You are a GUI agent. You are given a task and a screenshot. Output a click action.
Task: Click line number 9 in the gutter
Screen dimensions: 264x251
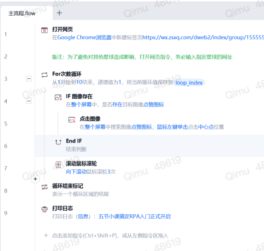coord(6,213)
